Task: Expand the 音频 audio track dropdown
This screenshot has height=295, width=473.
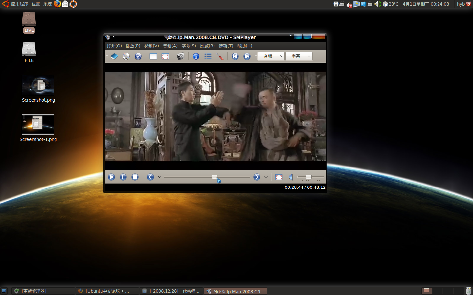Action: click(271, 56)
